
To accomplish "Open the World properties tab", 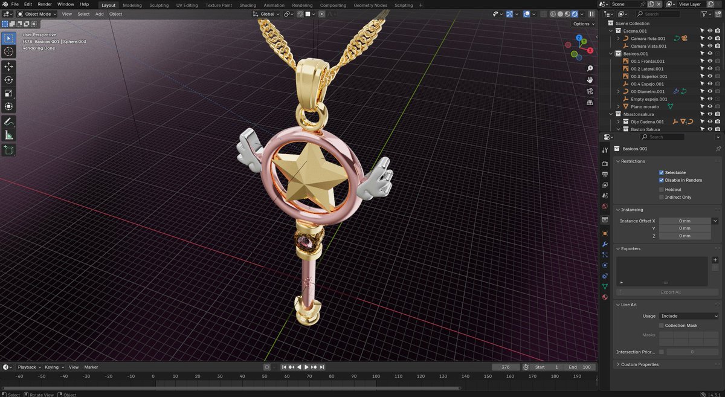I will (x=605, y=205).
